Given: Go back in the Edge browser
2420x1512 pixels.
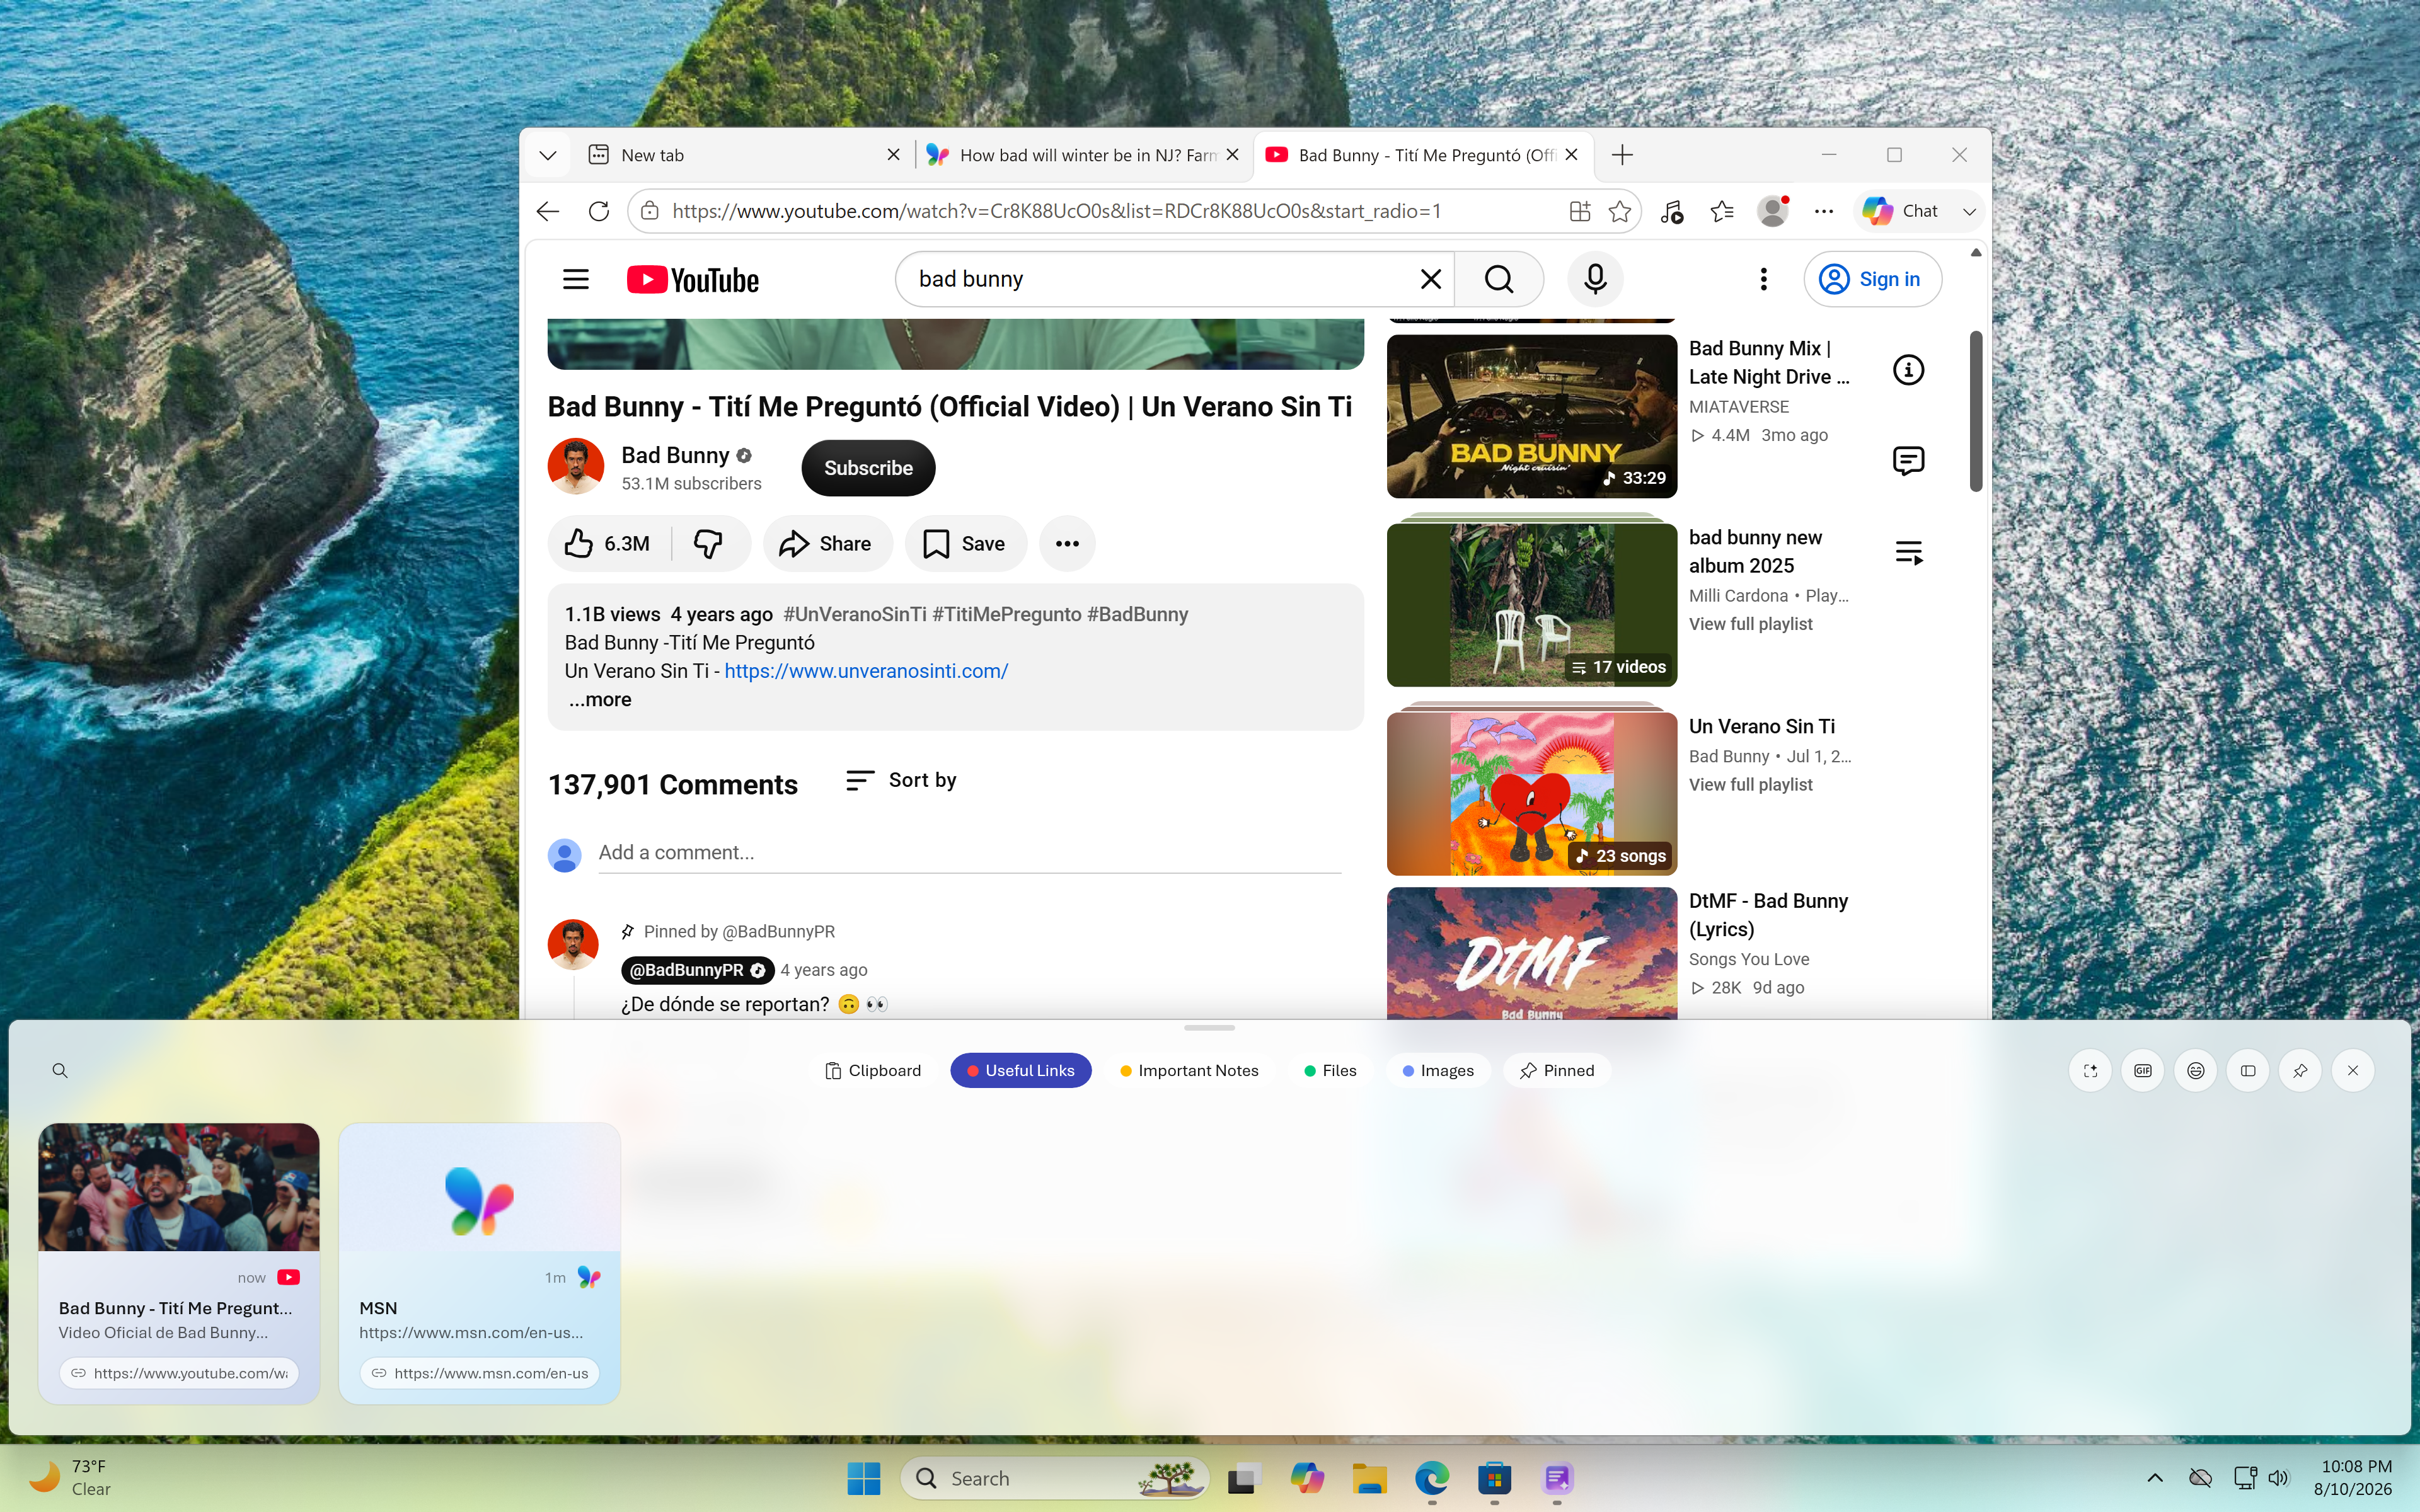Looking at the screenshot, I should [548, 211].
